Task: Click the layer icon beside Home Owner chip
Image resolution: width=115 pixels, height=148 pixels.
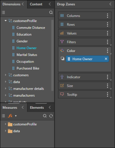Action: [x=63, y=58]
